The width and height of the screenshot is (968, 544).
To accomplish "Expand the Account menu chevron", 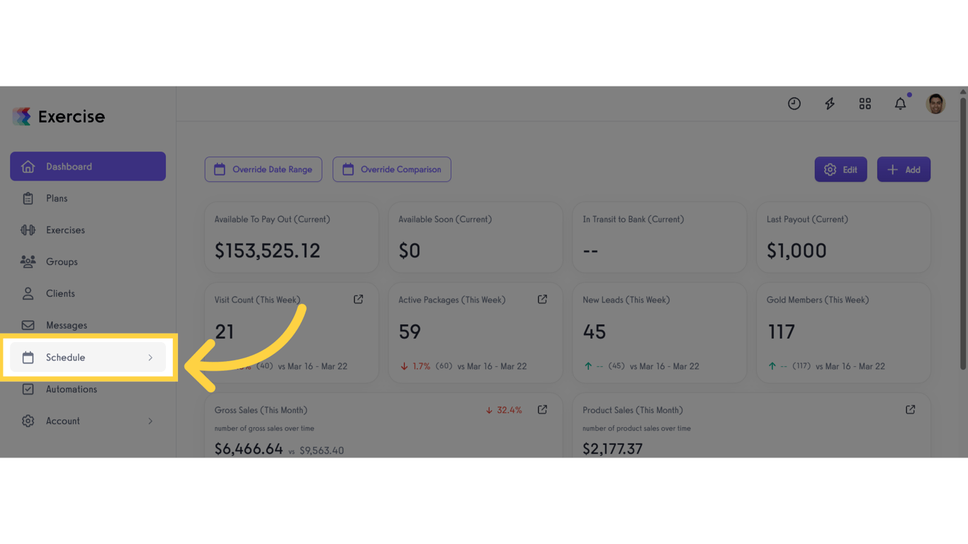I will pyautogui.click(x=150, y=421).
